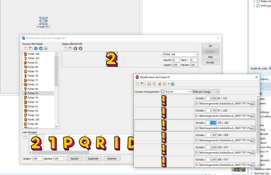
Task: Click the add icon beside Liste d'images strip
Action: [25, 137]
